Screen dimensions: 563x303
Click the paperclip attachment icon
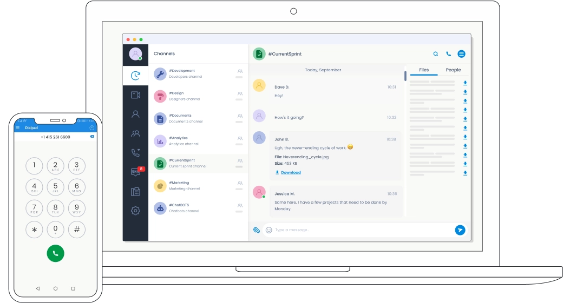click(257, 230)
